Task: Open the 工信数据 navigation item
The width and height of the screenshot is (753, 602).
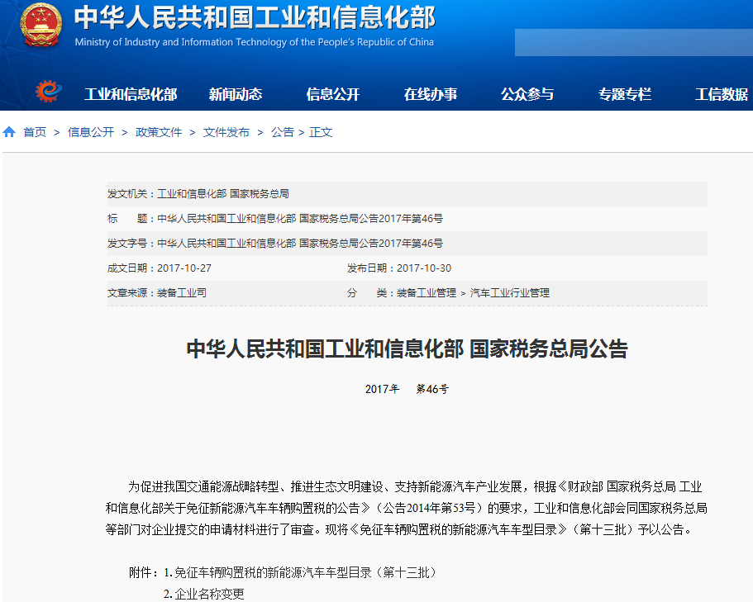Action: [x=720, y=93]
